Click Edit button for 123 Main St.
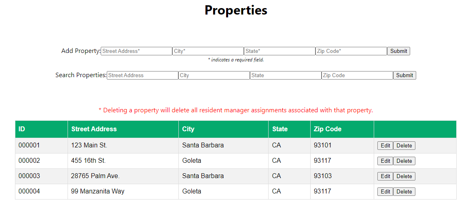Viewport: 470px width, 208px height. pos(385,146)
